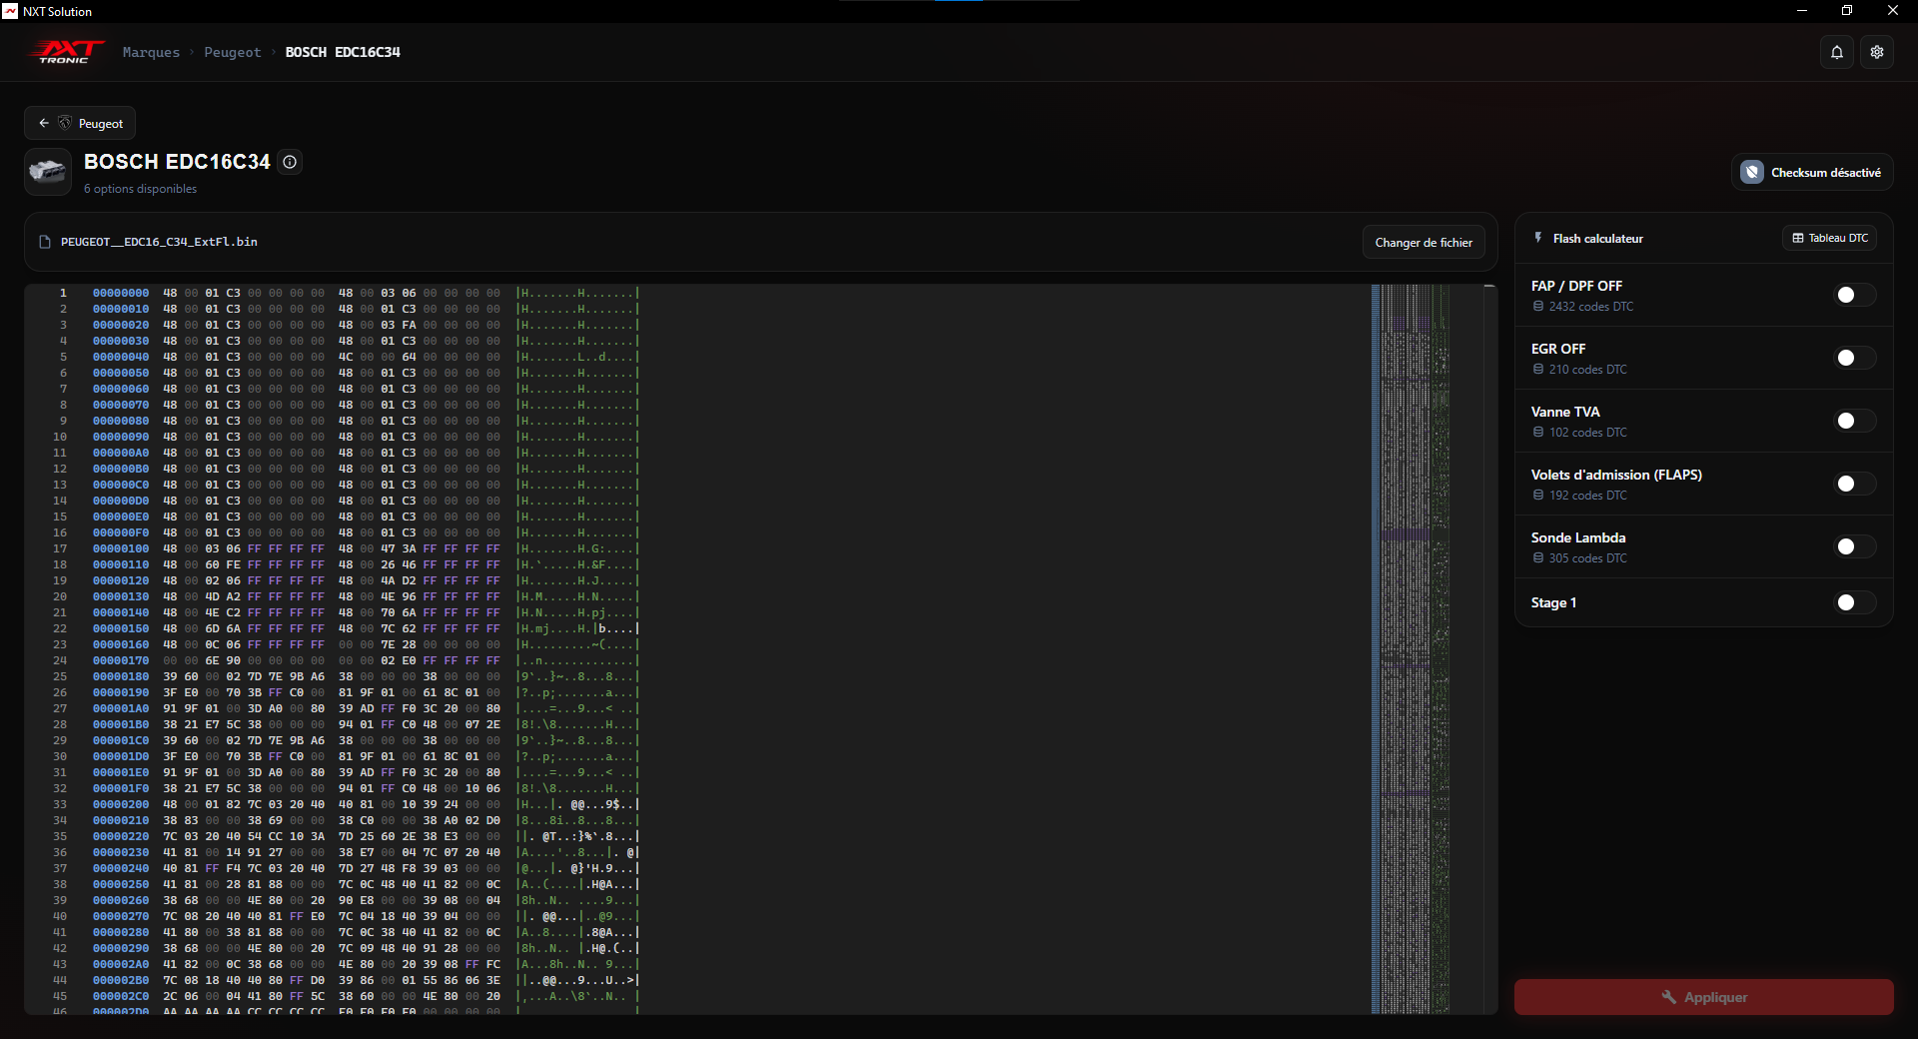Select the filename PEUGEOT__EDC16_C34_ExtFl.bin

pyautogui.click(x=159, y=242)
